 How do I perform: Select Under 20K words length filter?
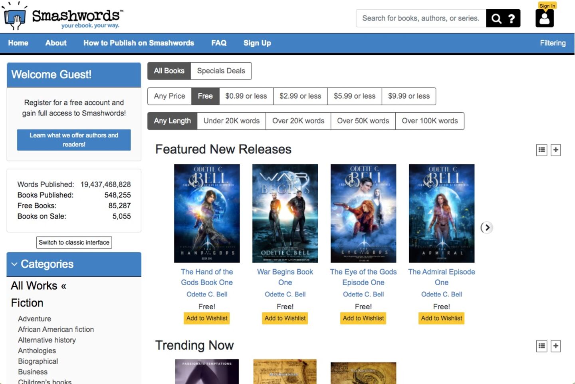click(x=231, y=121)
